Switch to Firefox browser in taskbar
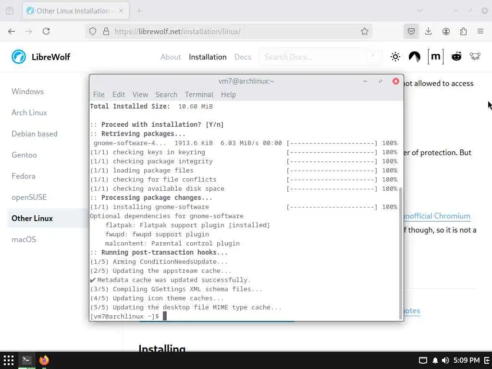Screen dimensions: 492x369 pyautogui.click(x=44, y=360)
